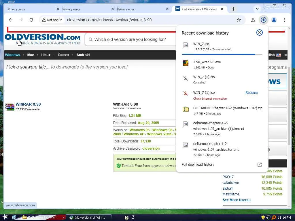
Task: Click cancelled WIN_7 (1).iso icon
Action: click(x=186, y=78)
